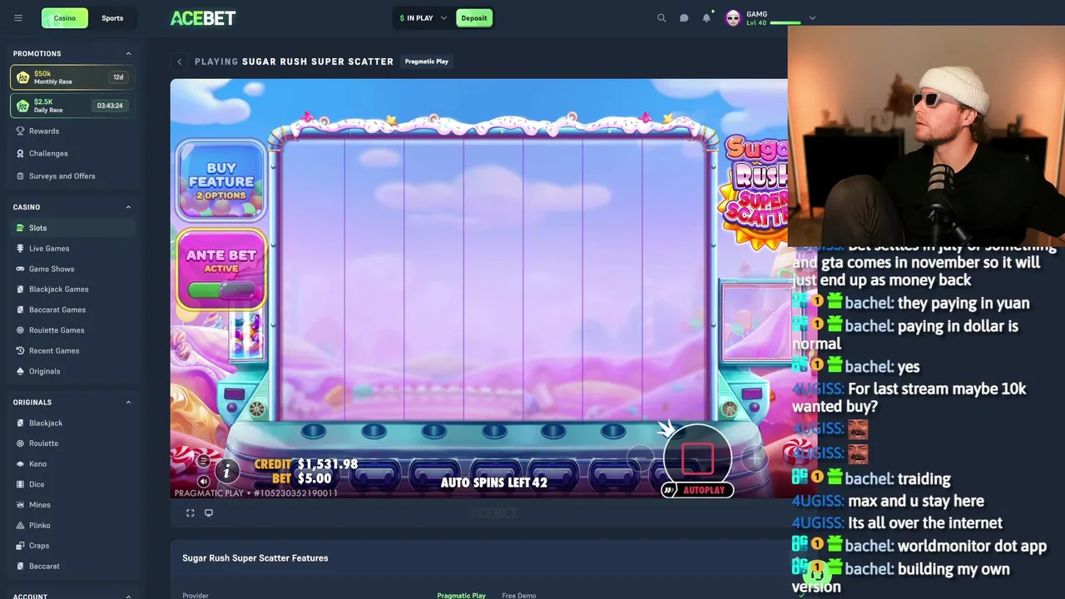The image size is (1065, 599).
Task: Mute the slot game sound
Action: point(203,481)
